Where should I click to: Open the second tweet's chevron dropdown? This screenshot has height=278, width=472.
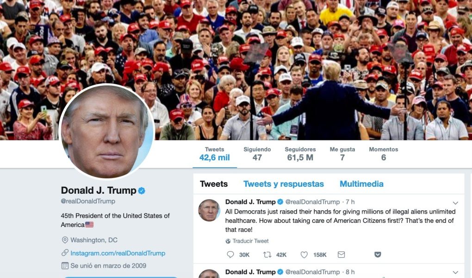(455, 272)
